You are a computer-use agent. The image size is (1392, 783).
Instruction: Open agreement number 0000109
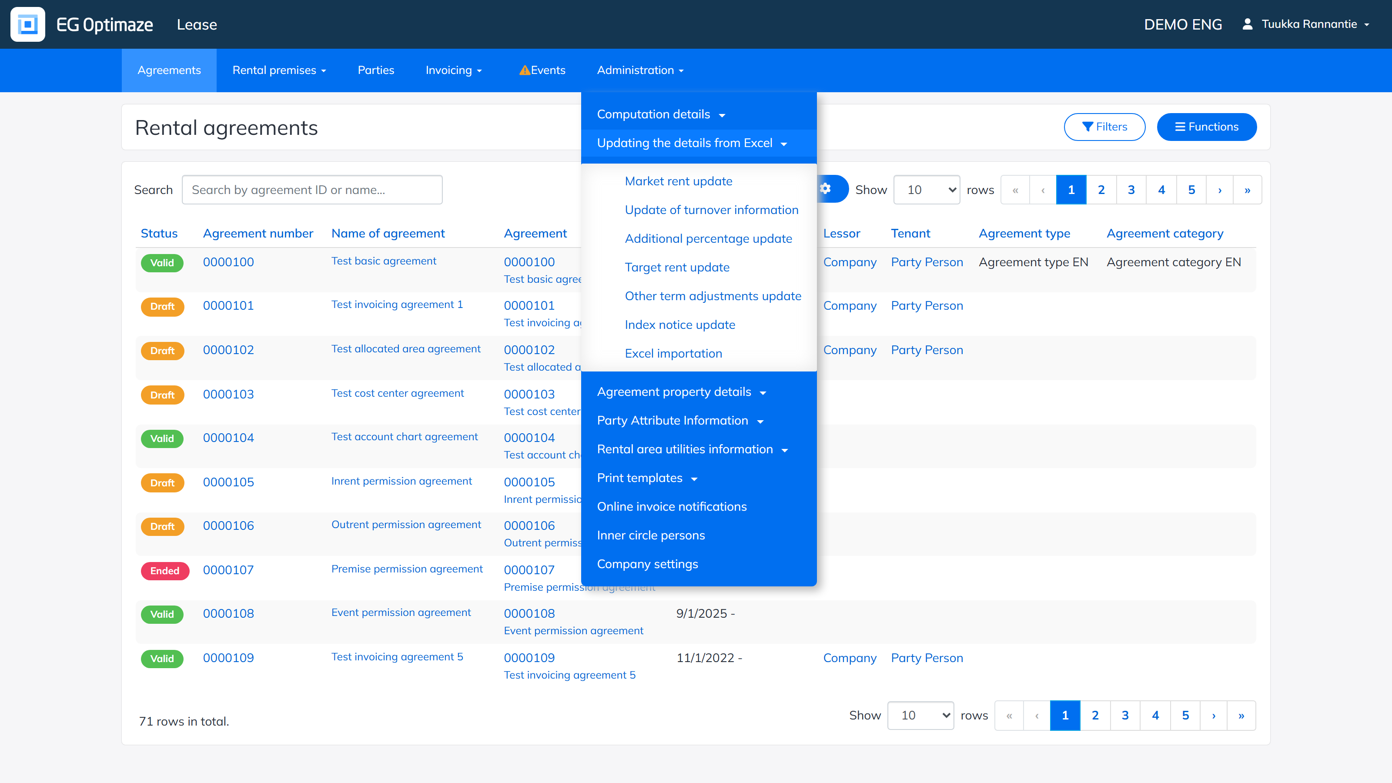(228, 658)
